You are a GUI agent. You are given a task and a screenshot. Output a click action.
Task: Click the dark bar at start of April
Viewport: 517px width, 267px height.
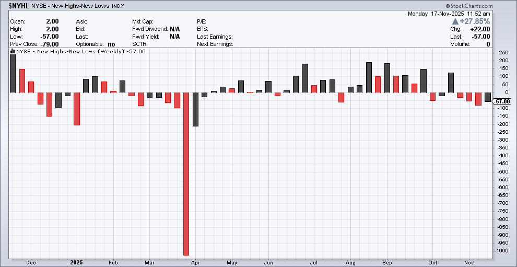coord(195,109)
